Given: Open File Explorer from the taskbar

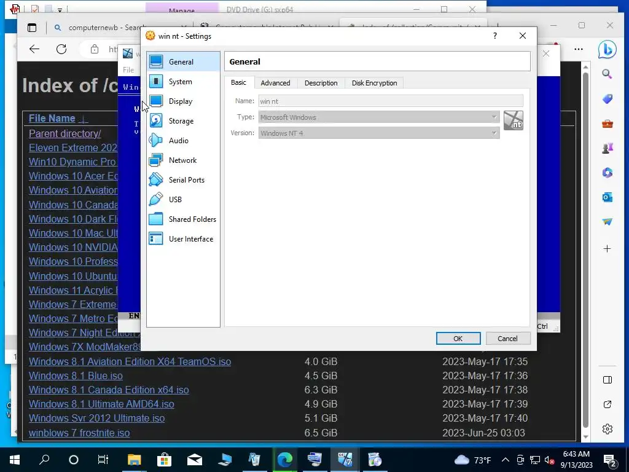Looking at the screenshot, I should (x=135, y=460).
